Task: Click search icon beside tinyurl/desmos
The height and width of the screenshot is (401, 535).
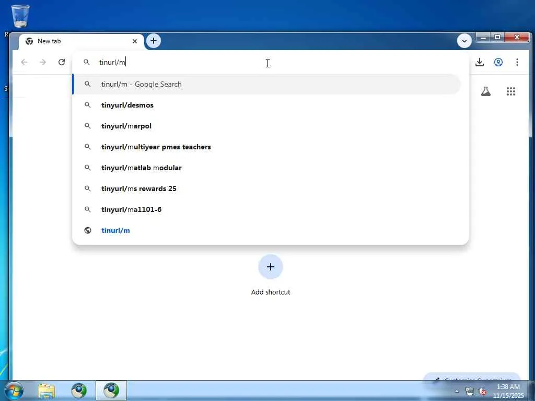Action: pos(88,105)
